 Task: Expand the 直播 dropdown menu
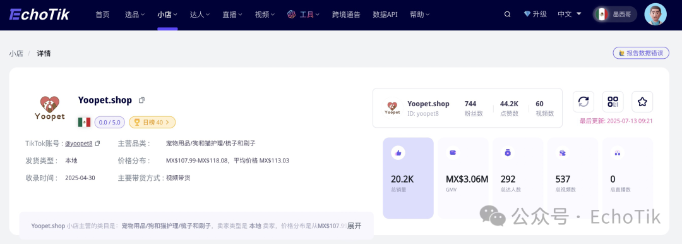[232, 15]
